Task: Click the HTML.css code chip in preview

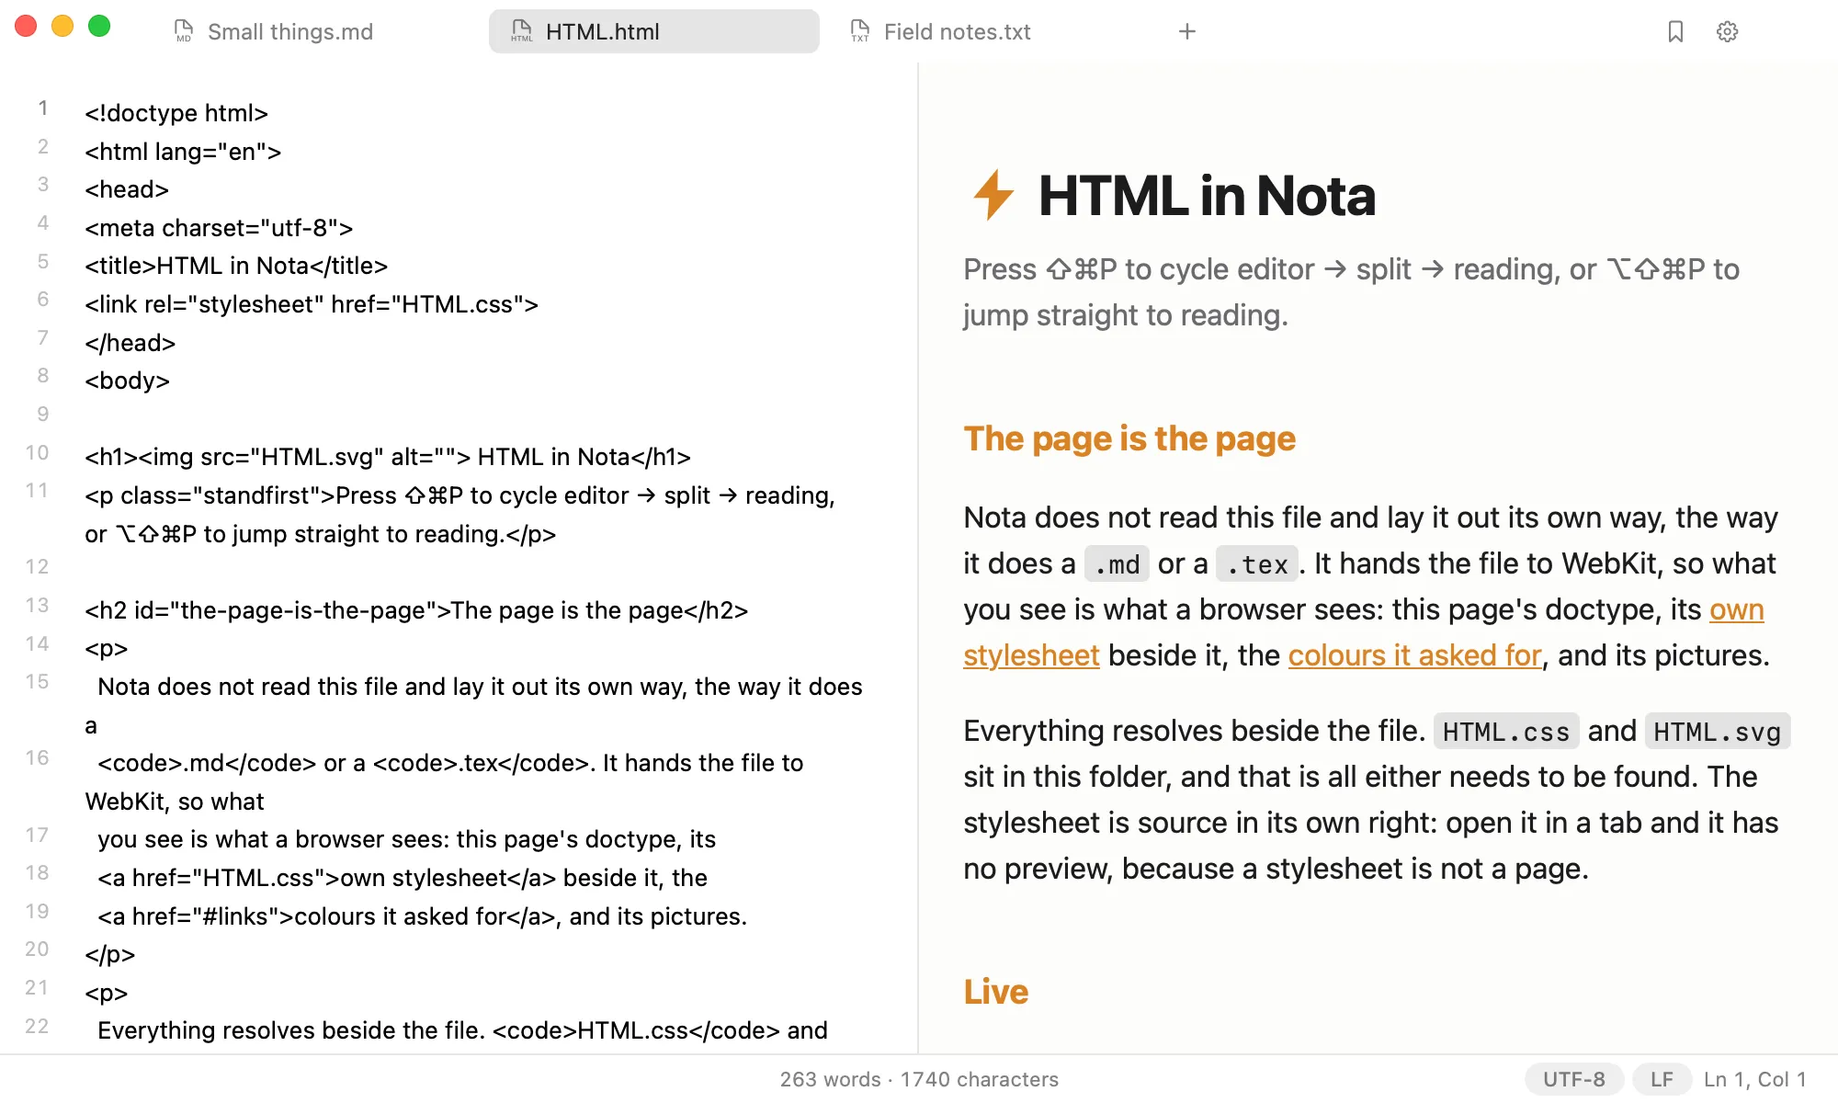Action: click(1506, 731)
